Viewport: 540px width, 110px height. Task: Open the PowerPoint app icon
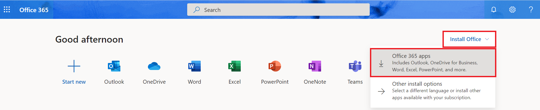[x=275, y=66]
